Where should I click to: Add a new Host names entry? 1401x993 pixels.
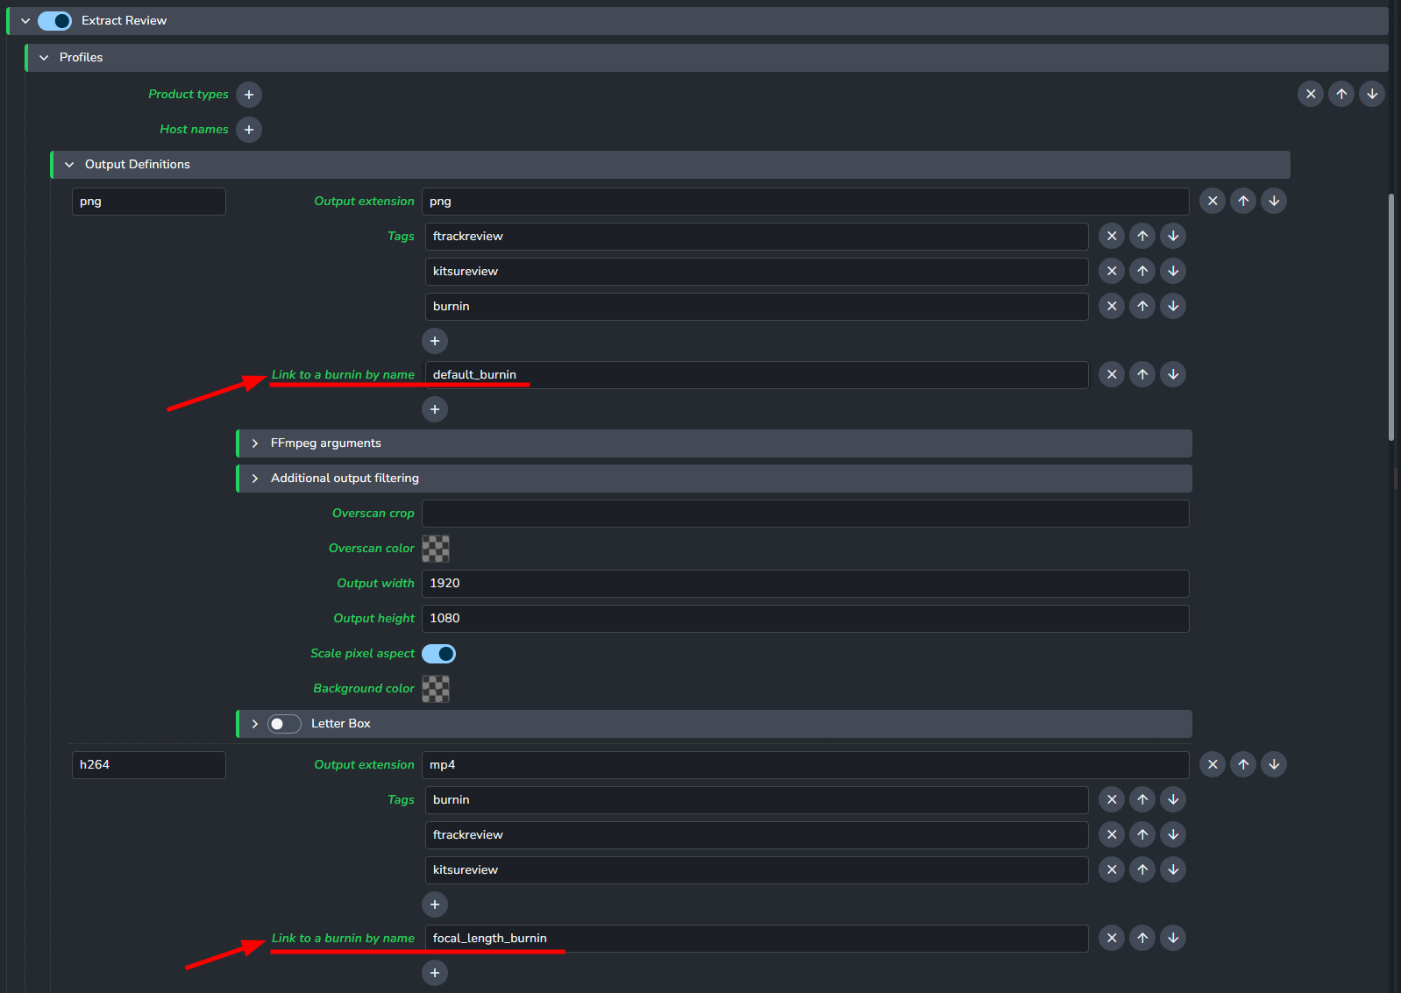(249, 130)
